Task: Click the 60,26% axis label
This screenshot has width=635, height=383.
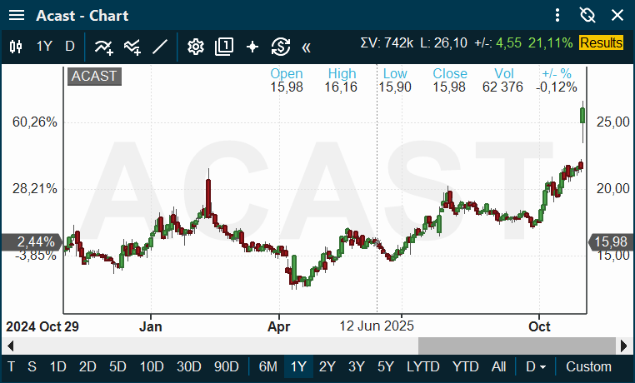Action: point(35,122)
